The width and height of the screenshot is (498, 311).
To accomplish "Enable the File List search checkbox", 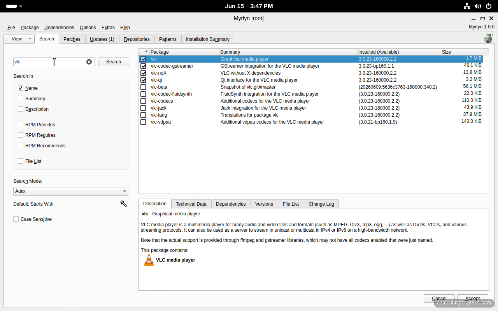I will (21, 161).
